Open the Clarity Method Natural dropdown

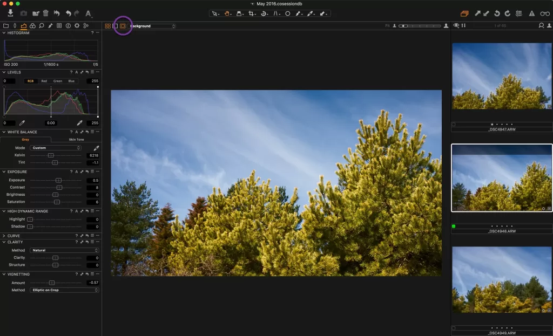[64, 250]
